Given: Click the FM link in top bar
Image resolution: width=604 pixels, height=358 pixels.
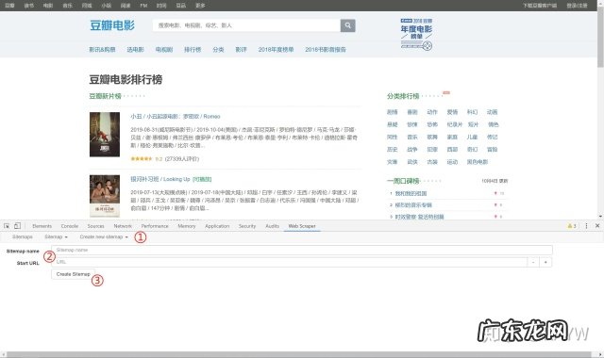Looking at the screenshot, I should [143, 6].
